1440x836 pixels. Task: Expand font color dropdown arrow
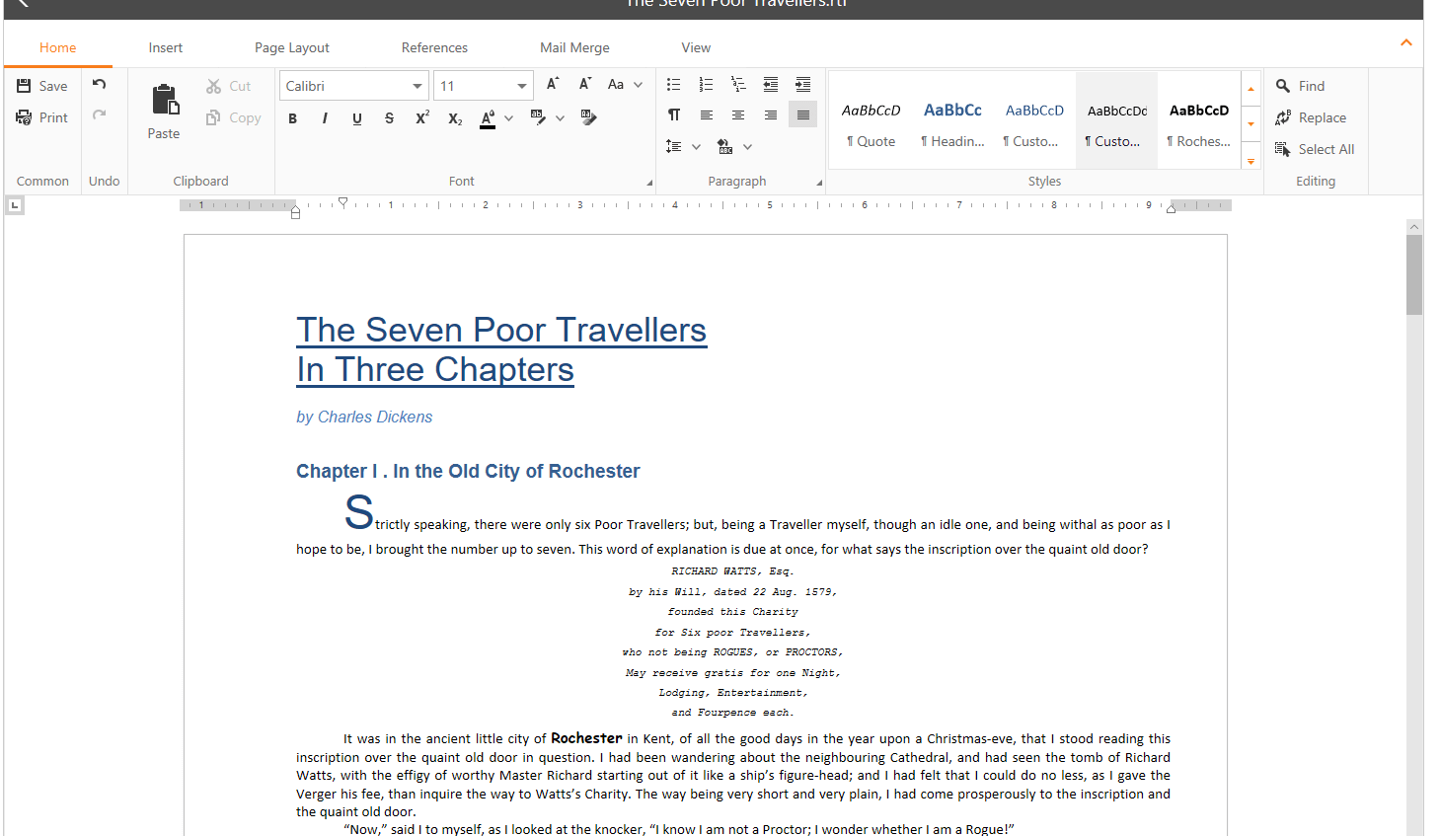(509, 118)
